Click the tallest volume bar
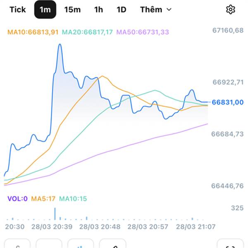Screen dimensions: 248x248 55,214
